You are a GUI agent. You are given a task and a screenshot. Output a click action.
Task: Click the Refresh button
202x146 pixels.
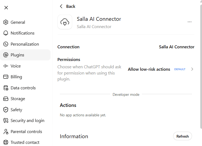coord(182,136)
